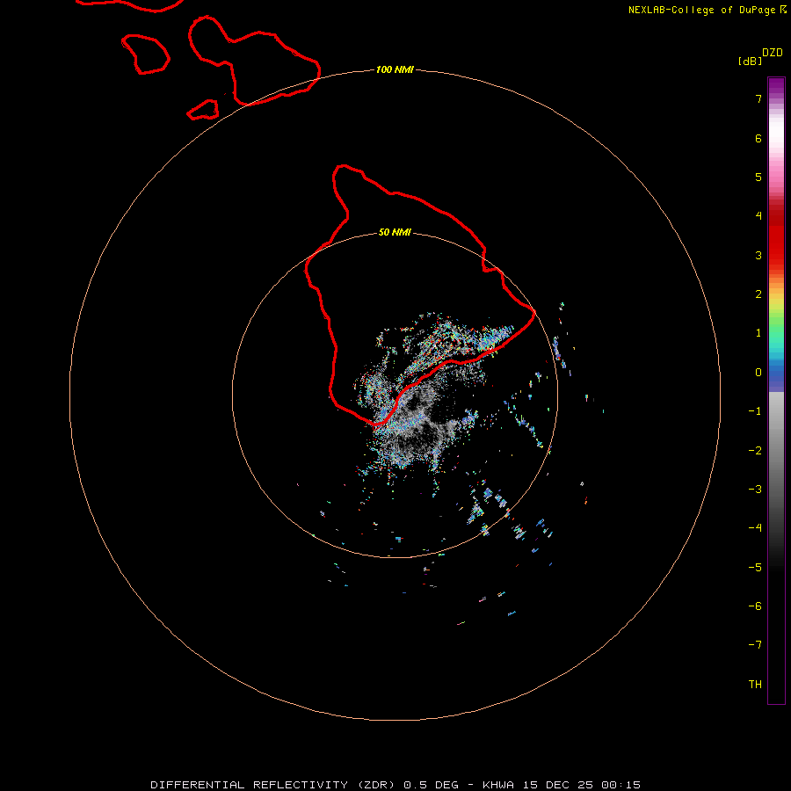This screenshot has height=791, width=791.
Task: Click the -3 dB colorbar tick label
Action: point(755,490)
